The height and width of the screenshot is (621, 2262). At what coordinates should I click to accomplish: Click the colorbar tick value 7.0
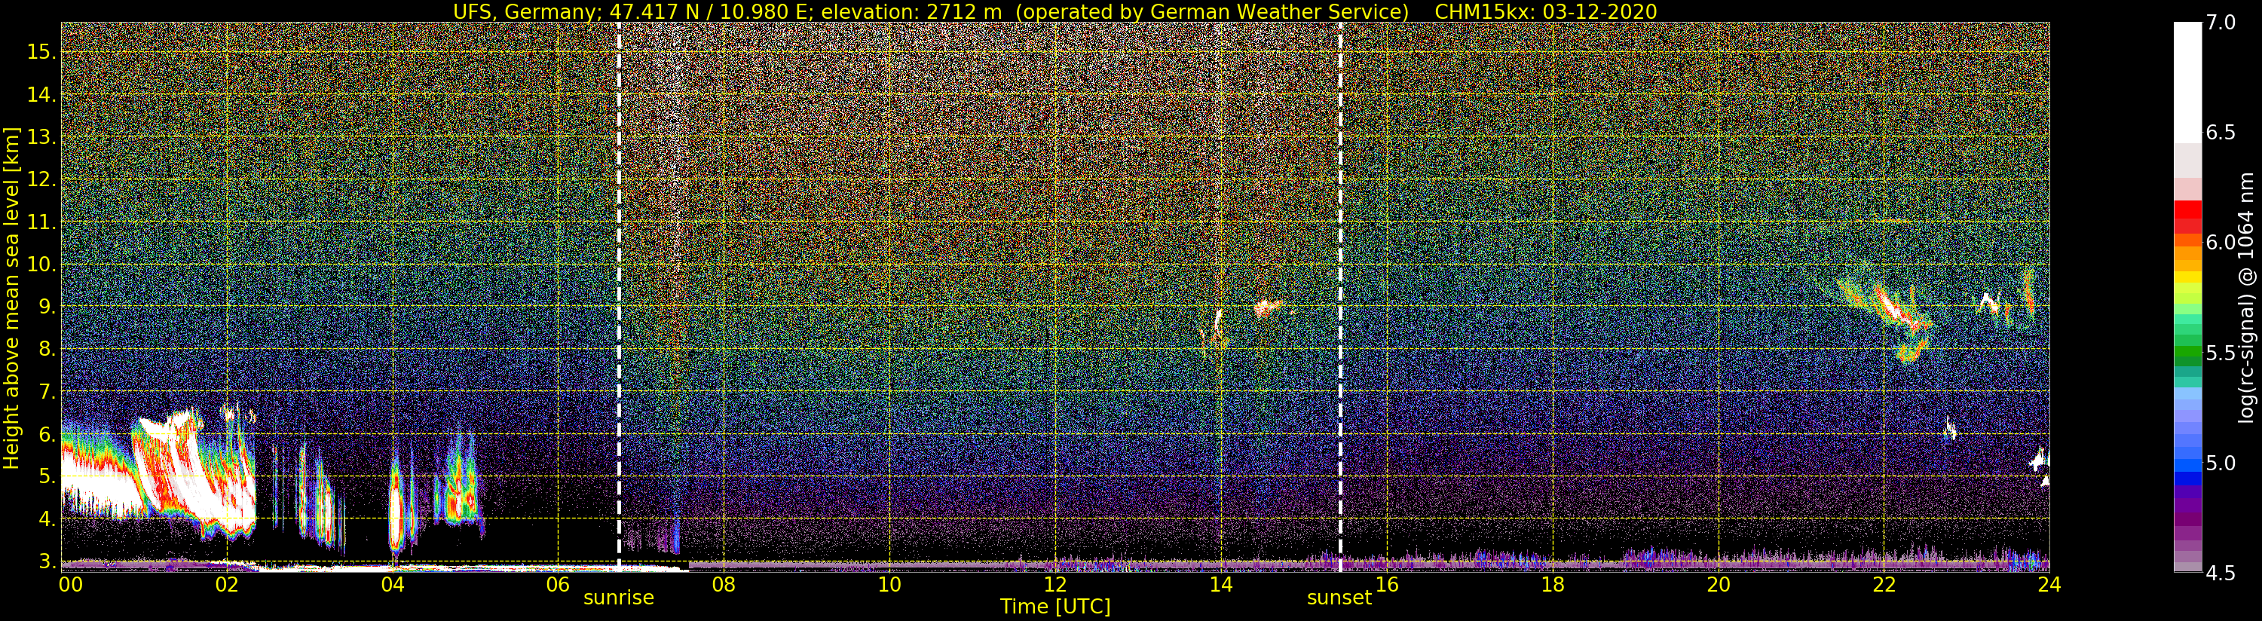click(2221, 23)
